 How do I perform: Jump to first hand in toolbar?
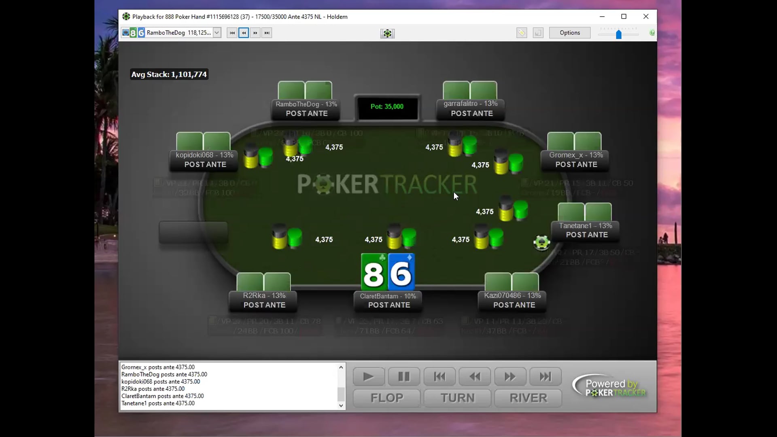[232, 33]
